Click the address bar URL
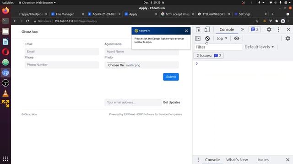This screenshot has width=293, height=164. (76, 21)
